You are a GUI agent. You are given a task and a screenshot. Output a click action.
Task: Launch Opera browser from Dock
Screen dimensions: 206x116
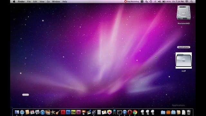tap(130, 112)
